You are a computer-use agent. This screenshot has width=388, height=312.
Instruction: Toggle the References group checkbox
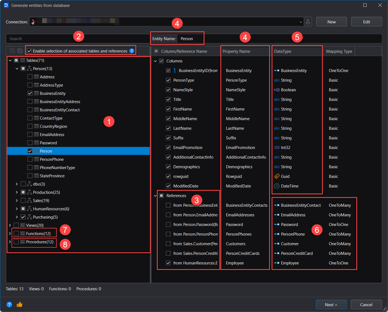162,195
